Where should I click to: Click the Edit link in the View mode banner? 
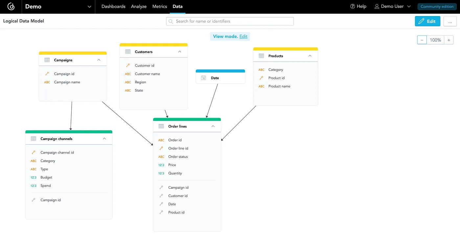tap(243, 36)
